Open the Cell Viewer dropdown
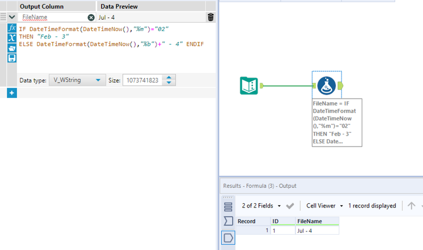423x250 pixels. (325, 206)
